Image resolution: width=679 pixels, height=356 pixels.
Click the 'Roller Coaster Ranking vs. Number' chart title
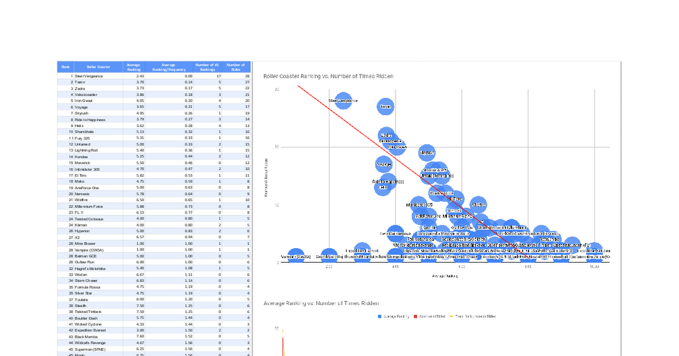coord(328,76)
